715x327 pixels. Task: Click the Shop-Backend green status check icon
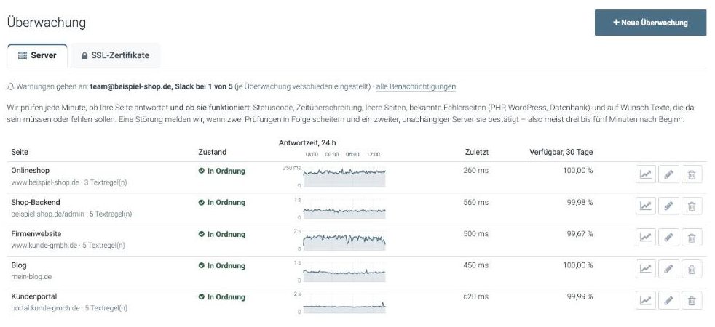point(202,203)
